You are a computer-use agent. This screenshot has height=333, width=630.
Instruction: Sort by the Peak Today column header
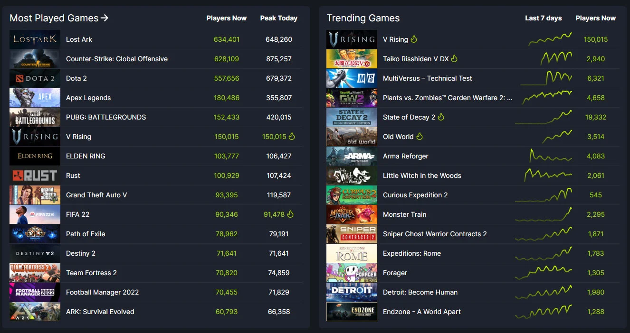click(x=279, y=18)
